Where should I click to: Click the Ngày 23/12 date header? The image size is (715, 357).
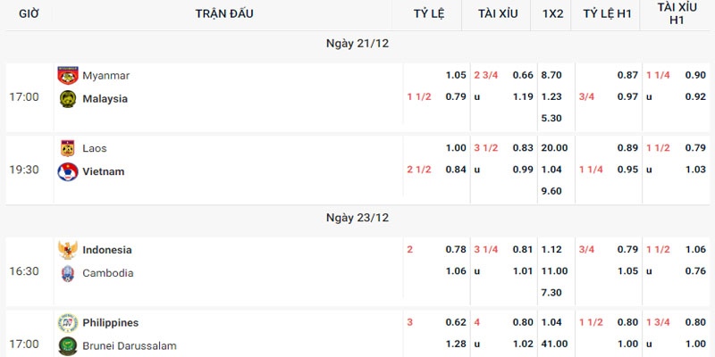[x=357, y=217]
